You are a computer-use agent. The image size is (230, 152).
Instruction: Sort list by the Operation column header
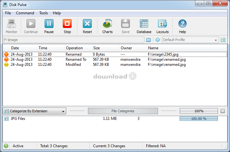[74, 48]
